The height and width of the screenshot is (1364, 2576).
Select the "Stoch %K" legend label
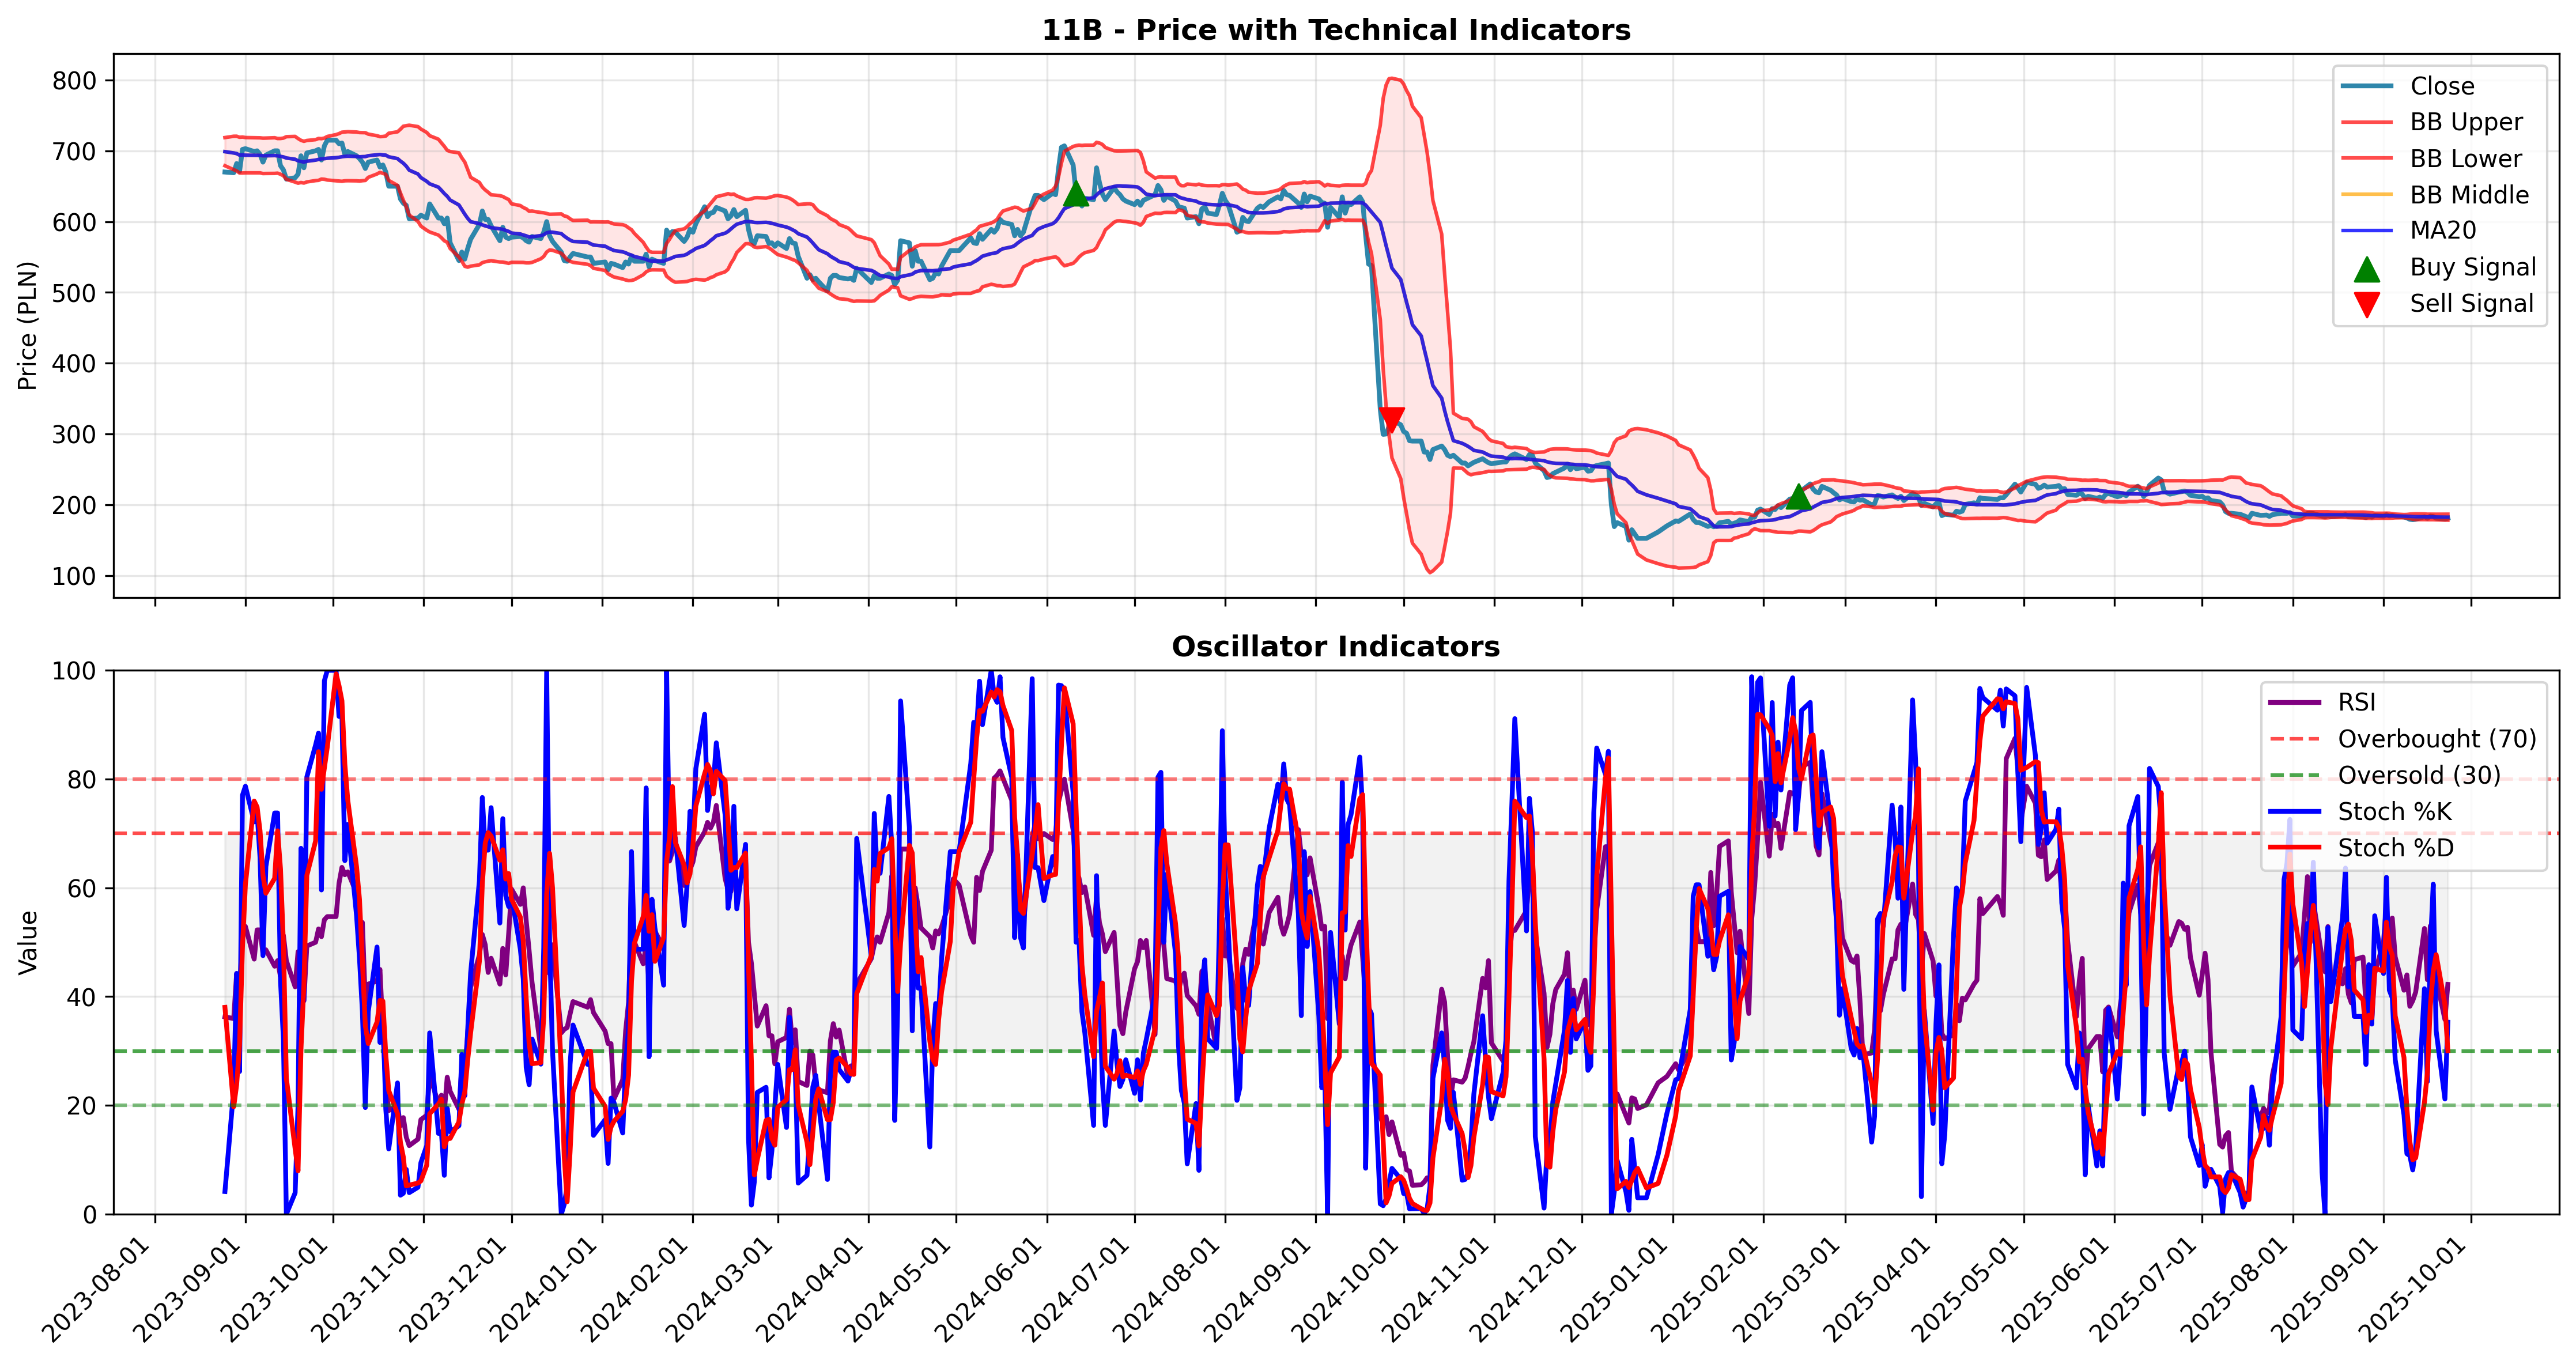click(x=2395, y=812)
